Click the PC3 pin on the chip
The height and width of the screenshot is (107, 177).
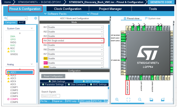pos(123,60)
